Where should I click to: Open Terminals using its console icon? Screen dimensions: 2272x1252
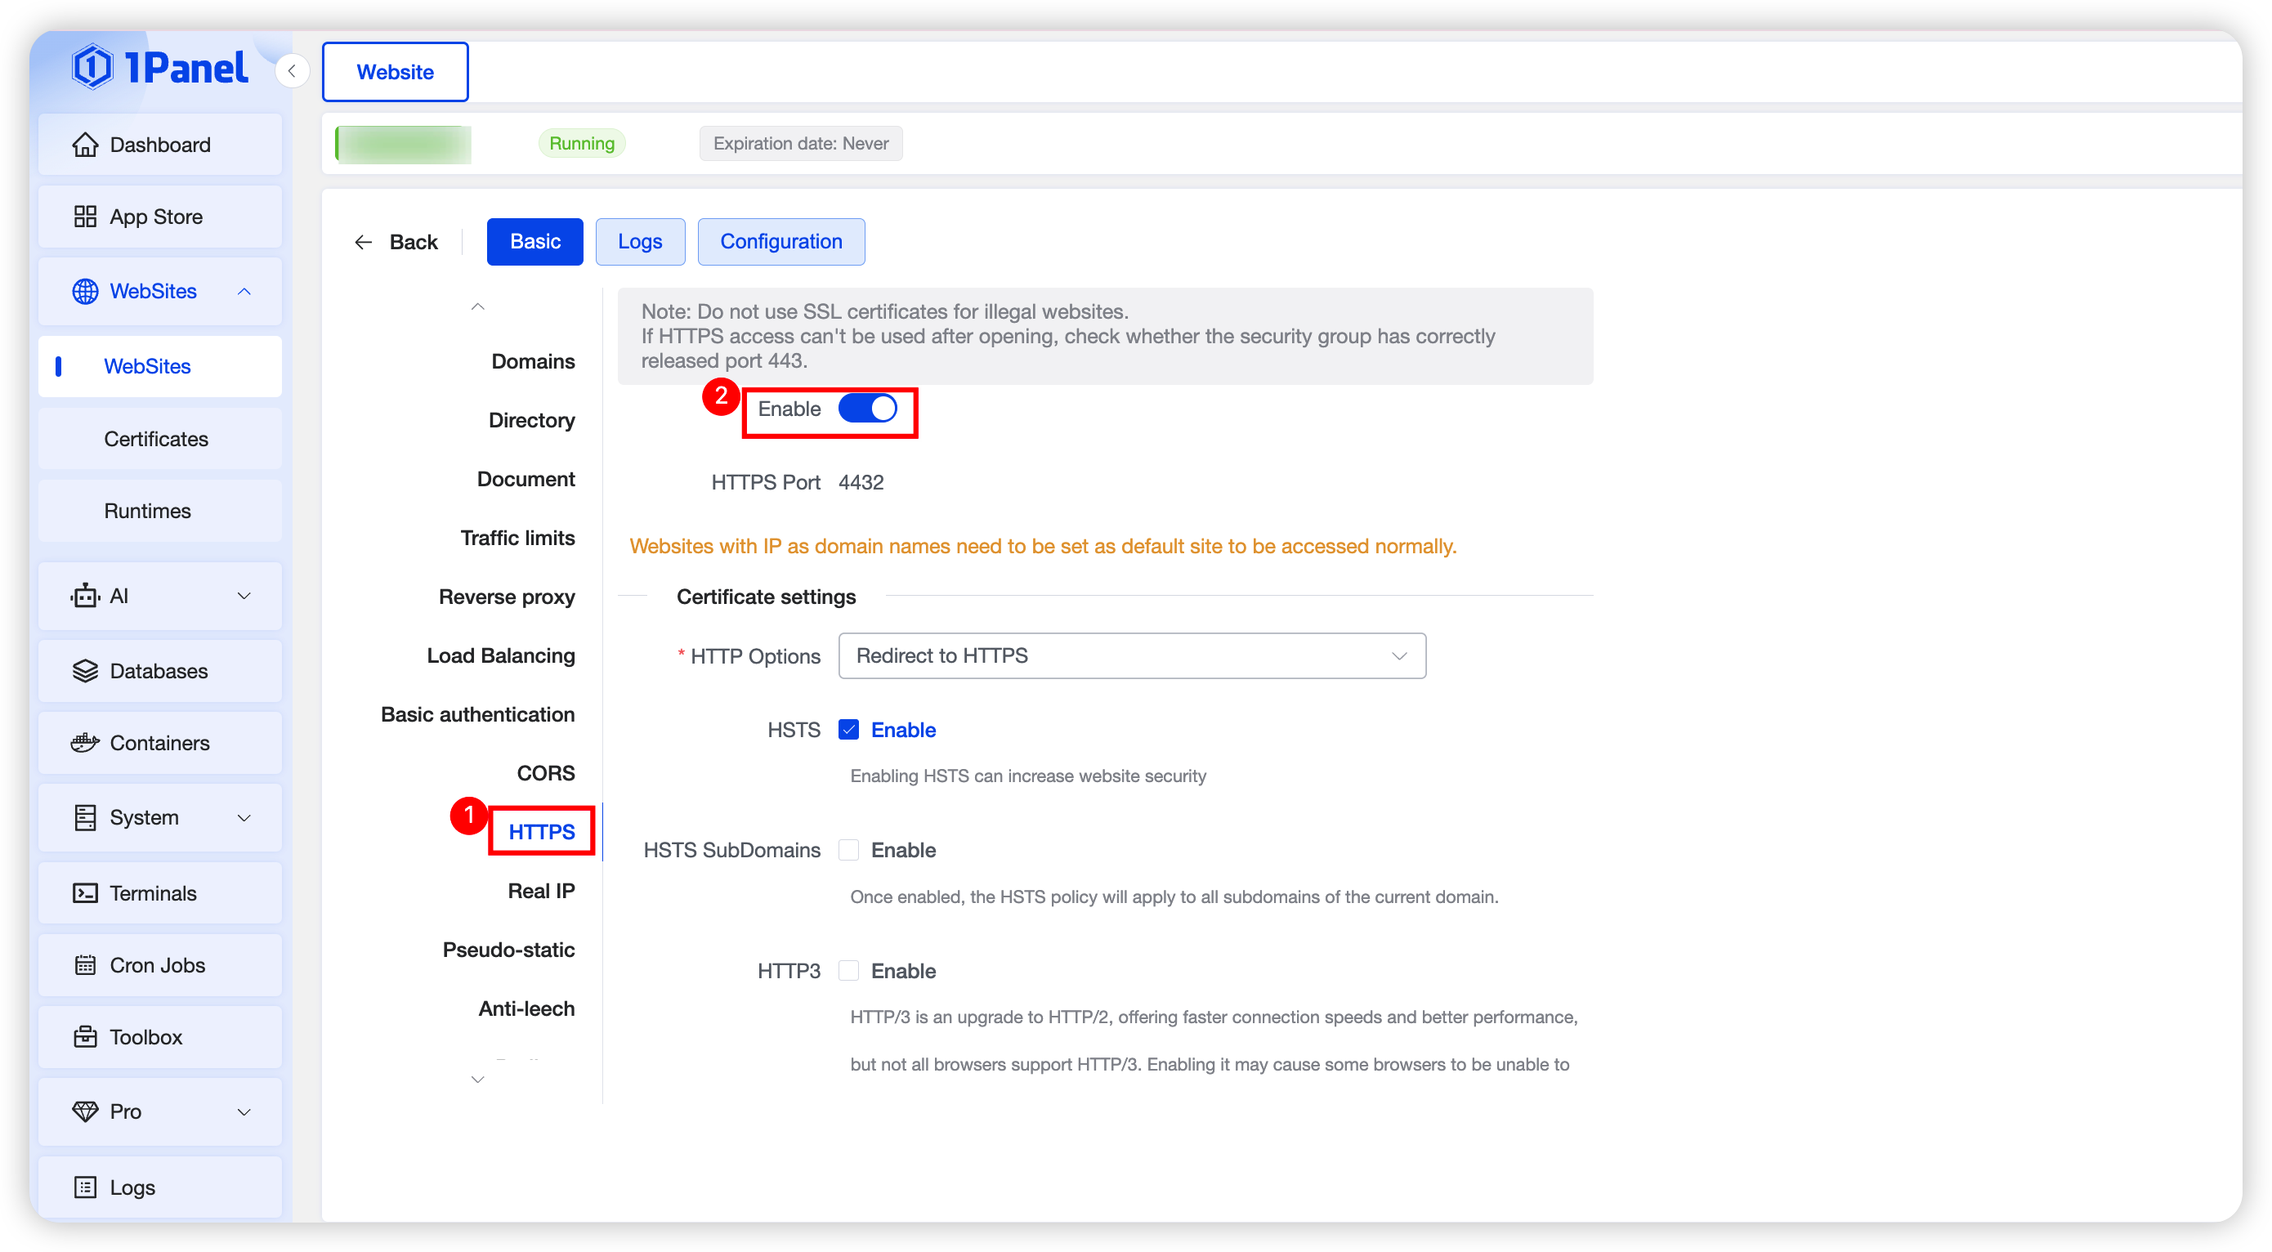[x=85, y=893]
